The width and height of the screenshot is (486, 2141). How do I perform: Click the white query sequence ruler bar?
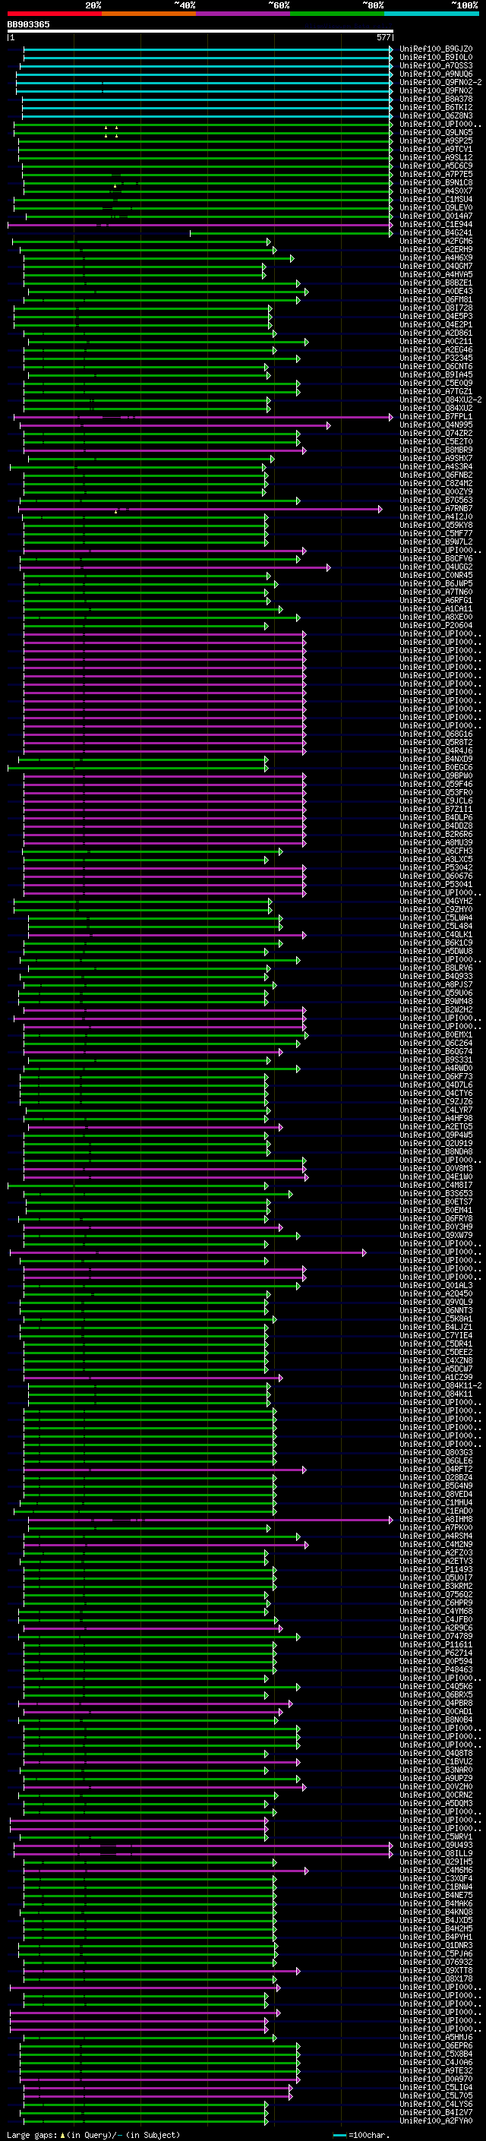coord(200,32)
